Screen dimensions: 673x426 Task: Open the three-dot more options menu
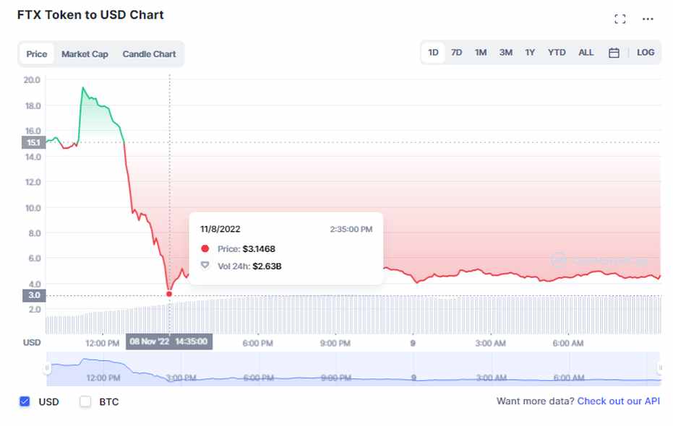click(648, 19)
